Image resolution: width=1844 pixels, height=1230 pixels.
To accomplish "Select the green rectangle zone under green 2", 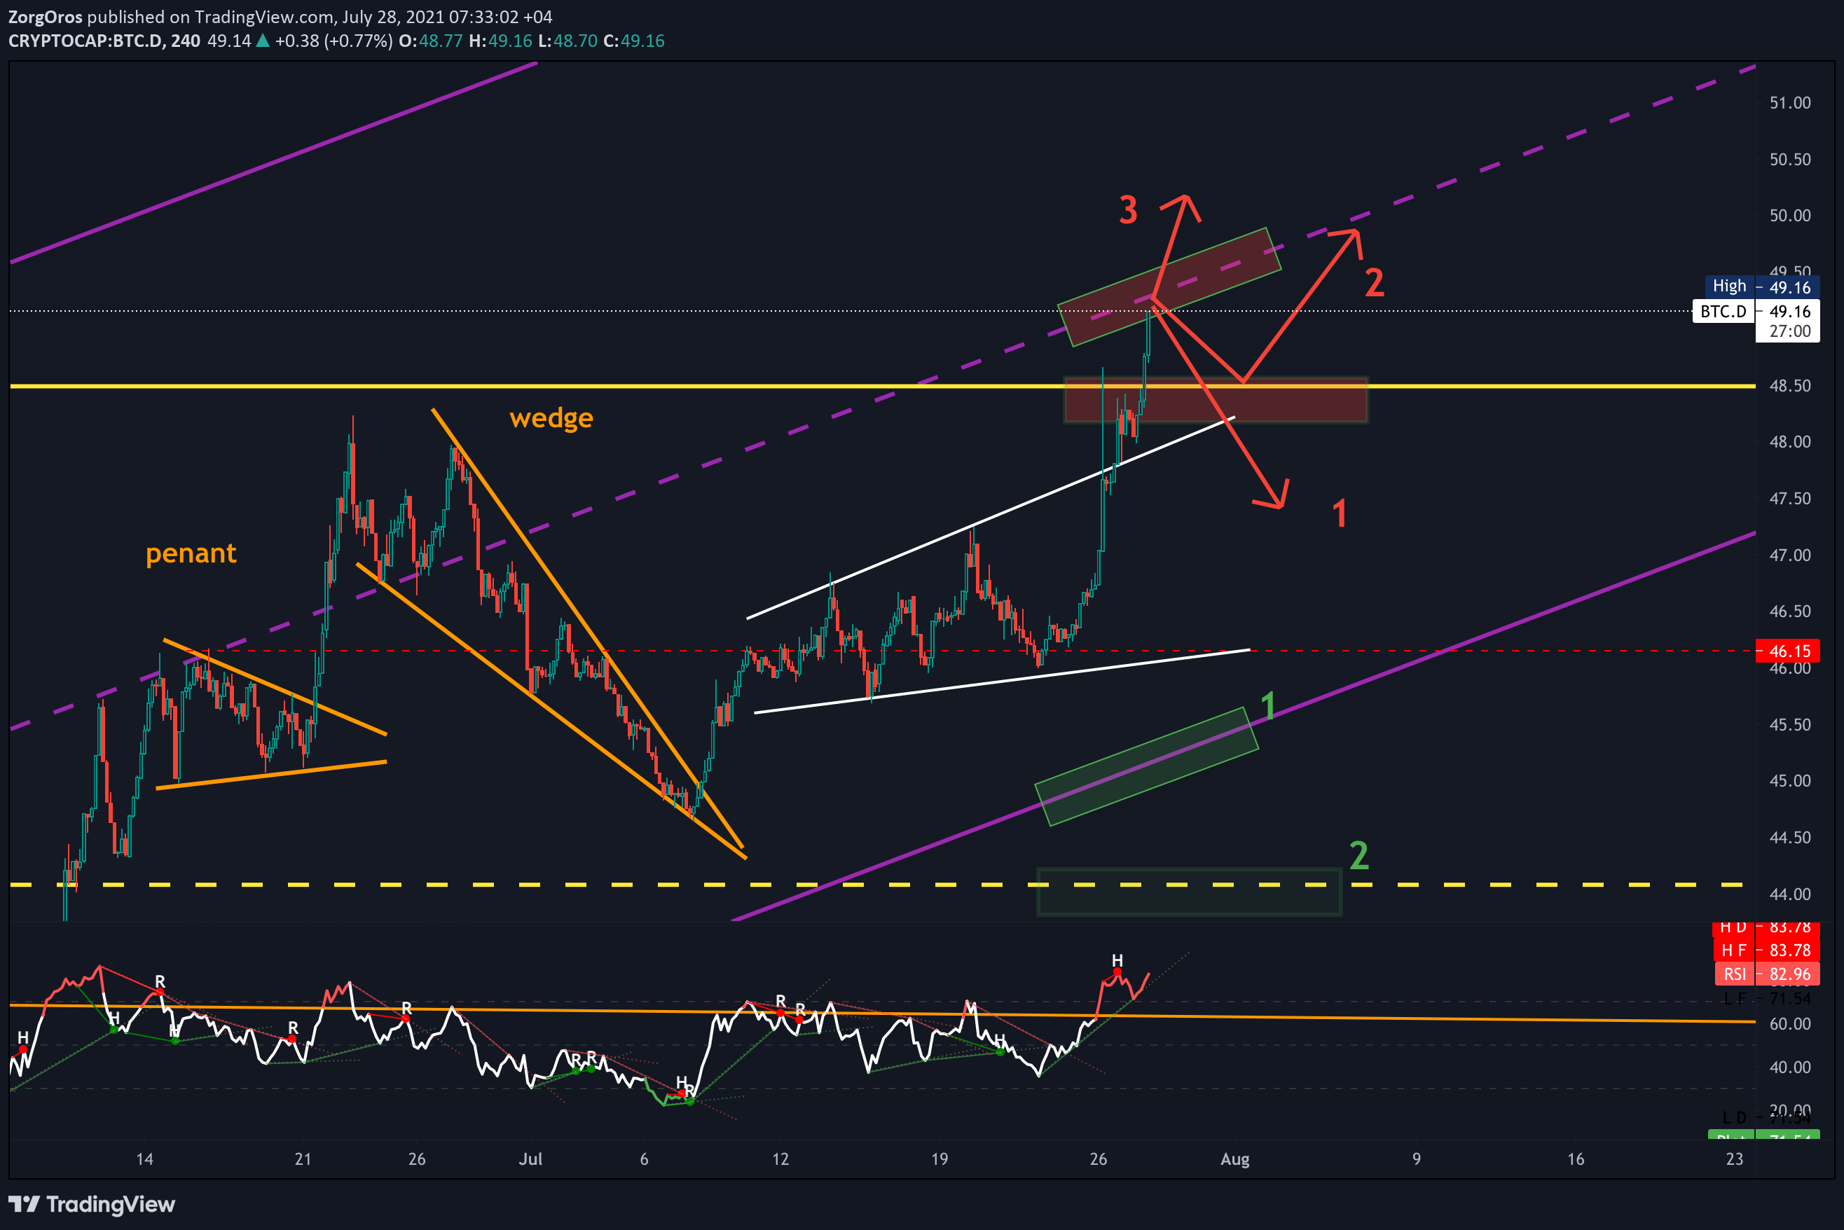I will pyautogui.click(x=1189, y=892).
